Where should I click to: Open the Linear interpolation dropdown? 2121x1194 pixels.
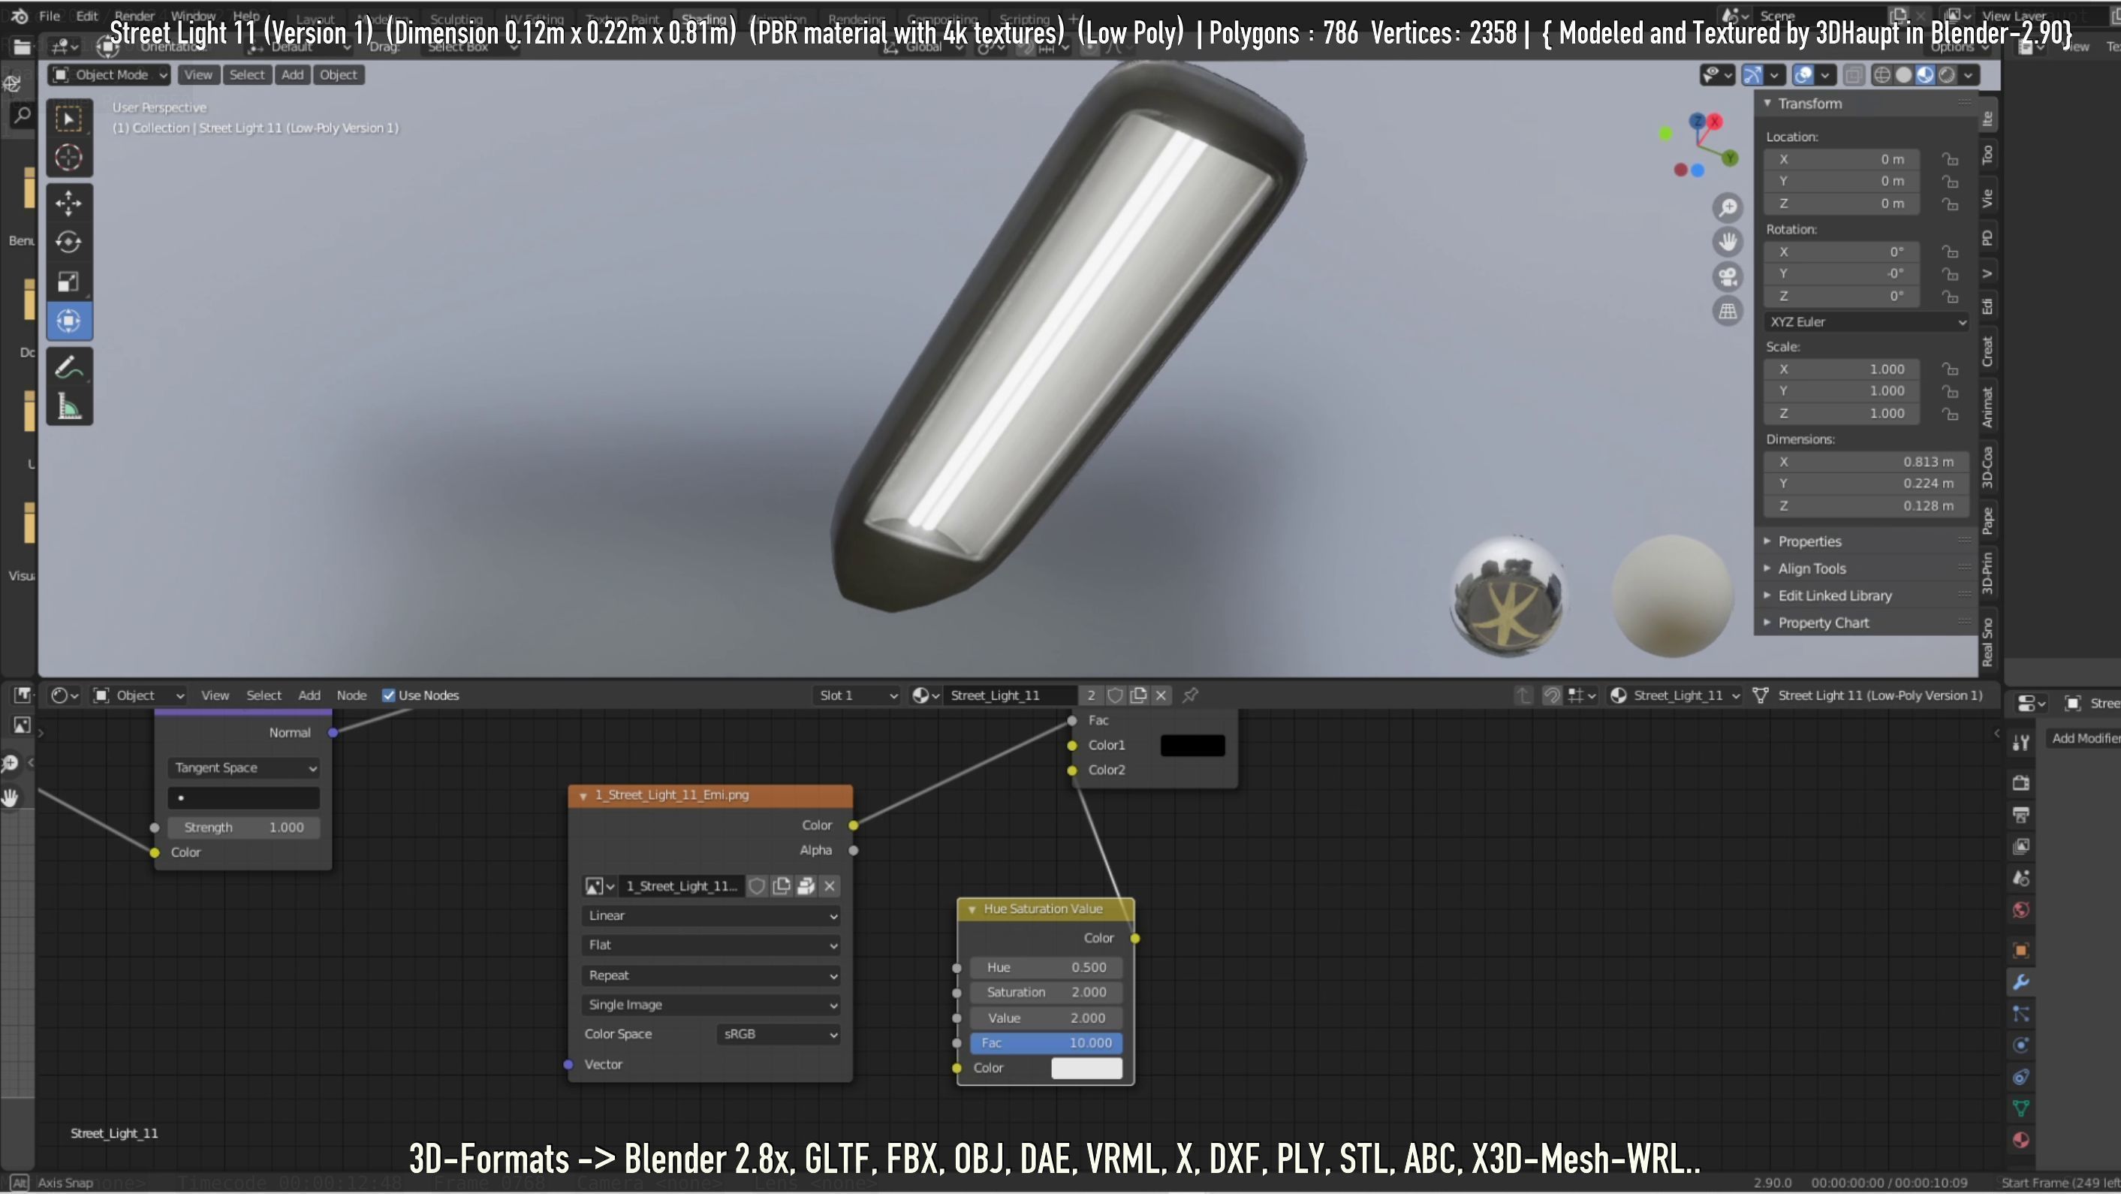(x=710, y=915)
